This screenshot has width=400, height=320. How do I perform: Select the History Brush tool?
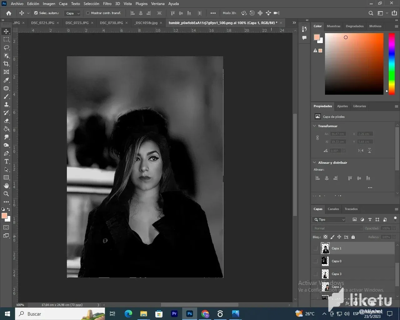coord(6,113)
